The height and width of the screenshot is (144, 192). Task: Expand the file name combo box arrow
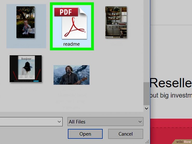[x=59, y=122]
